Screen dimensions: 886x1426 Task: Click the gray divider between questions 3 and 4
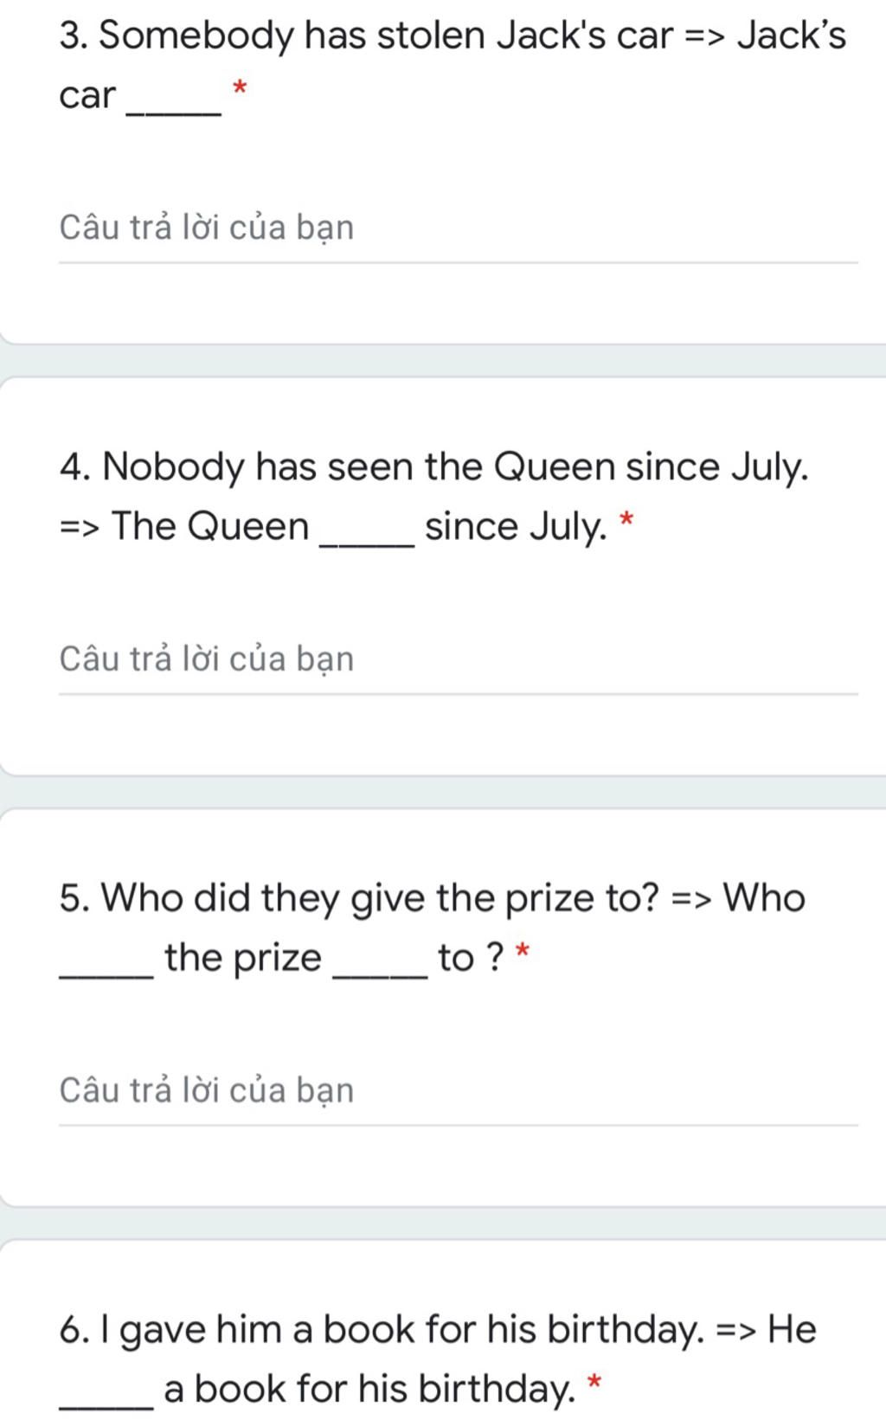[x=443, y=360]
